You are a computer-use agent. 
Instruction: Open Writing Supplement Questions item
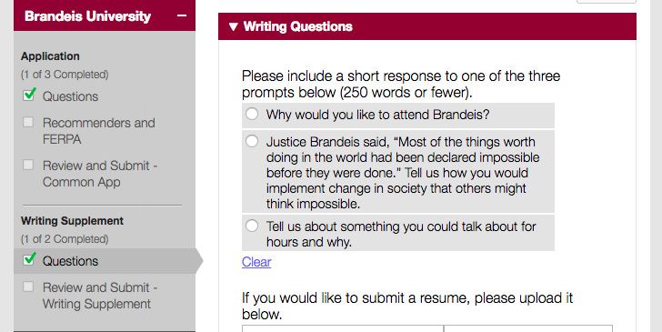pos(70,261)
